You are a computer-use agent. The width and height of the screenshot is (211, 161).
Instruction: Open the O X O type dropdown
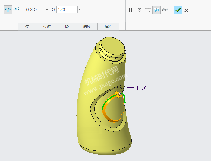point(47,10)
